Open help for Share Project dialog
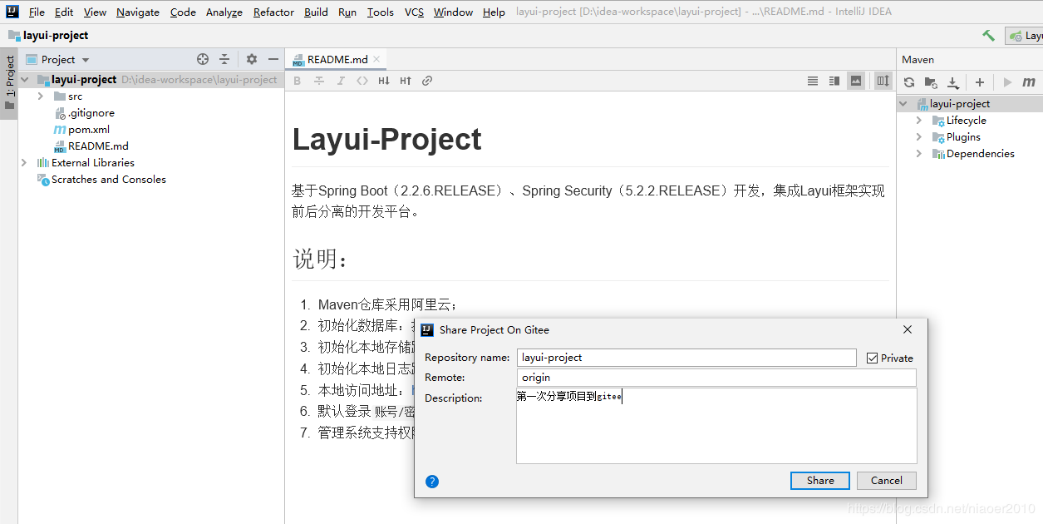Screen dimensions: 1043x524 432,482
